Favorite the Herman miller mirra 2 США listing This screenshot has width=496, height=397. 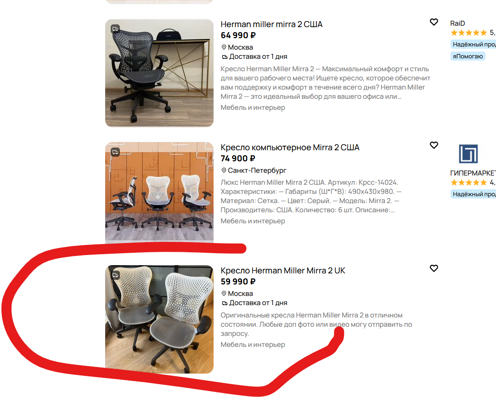tap(434, 22)
